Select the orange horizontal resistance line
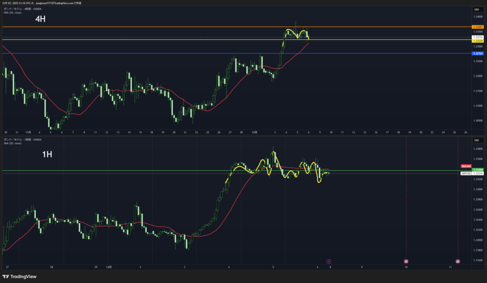487x283 pixels. [x=143, y=27]
